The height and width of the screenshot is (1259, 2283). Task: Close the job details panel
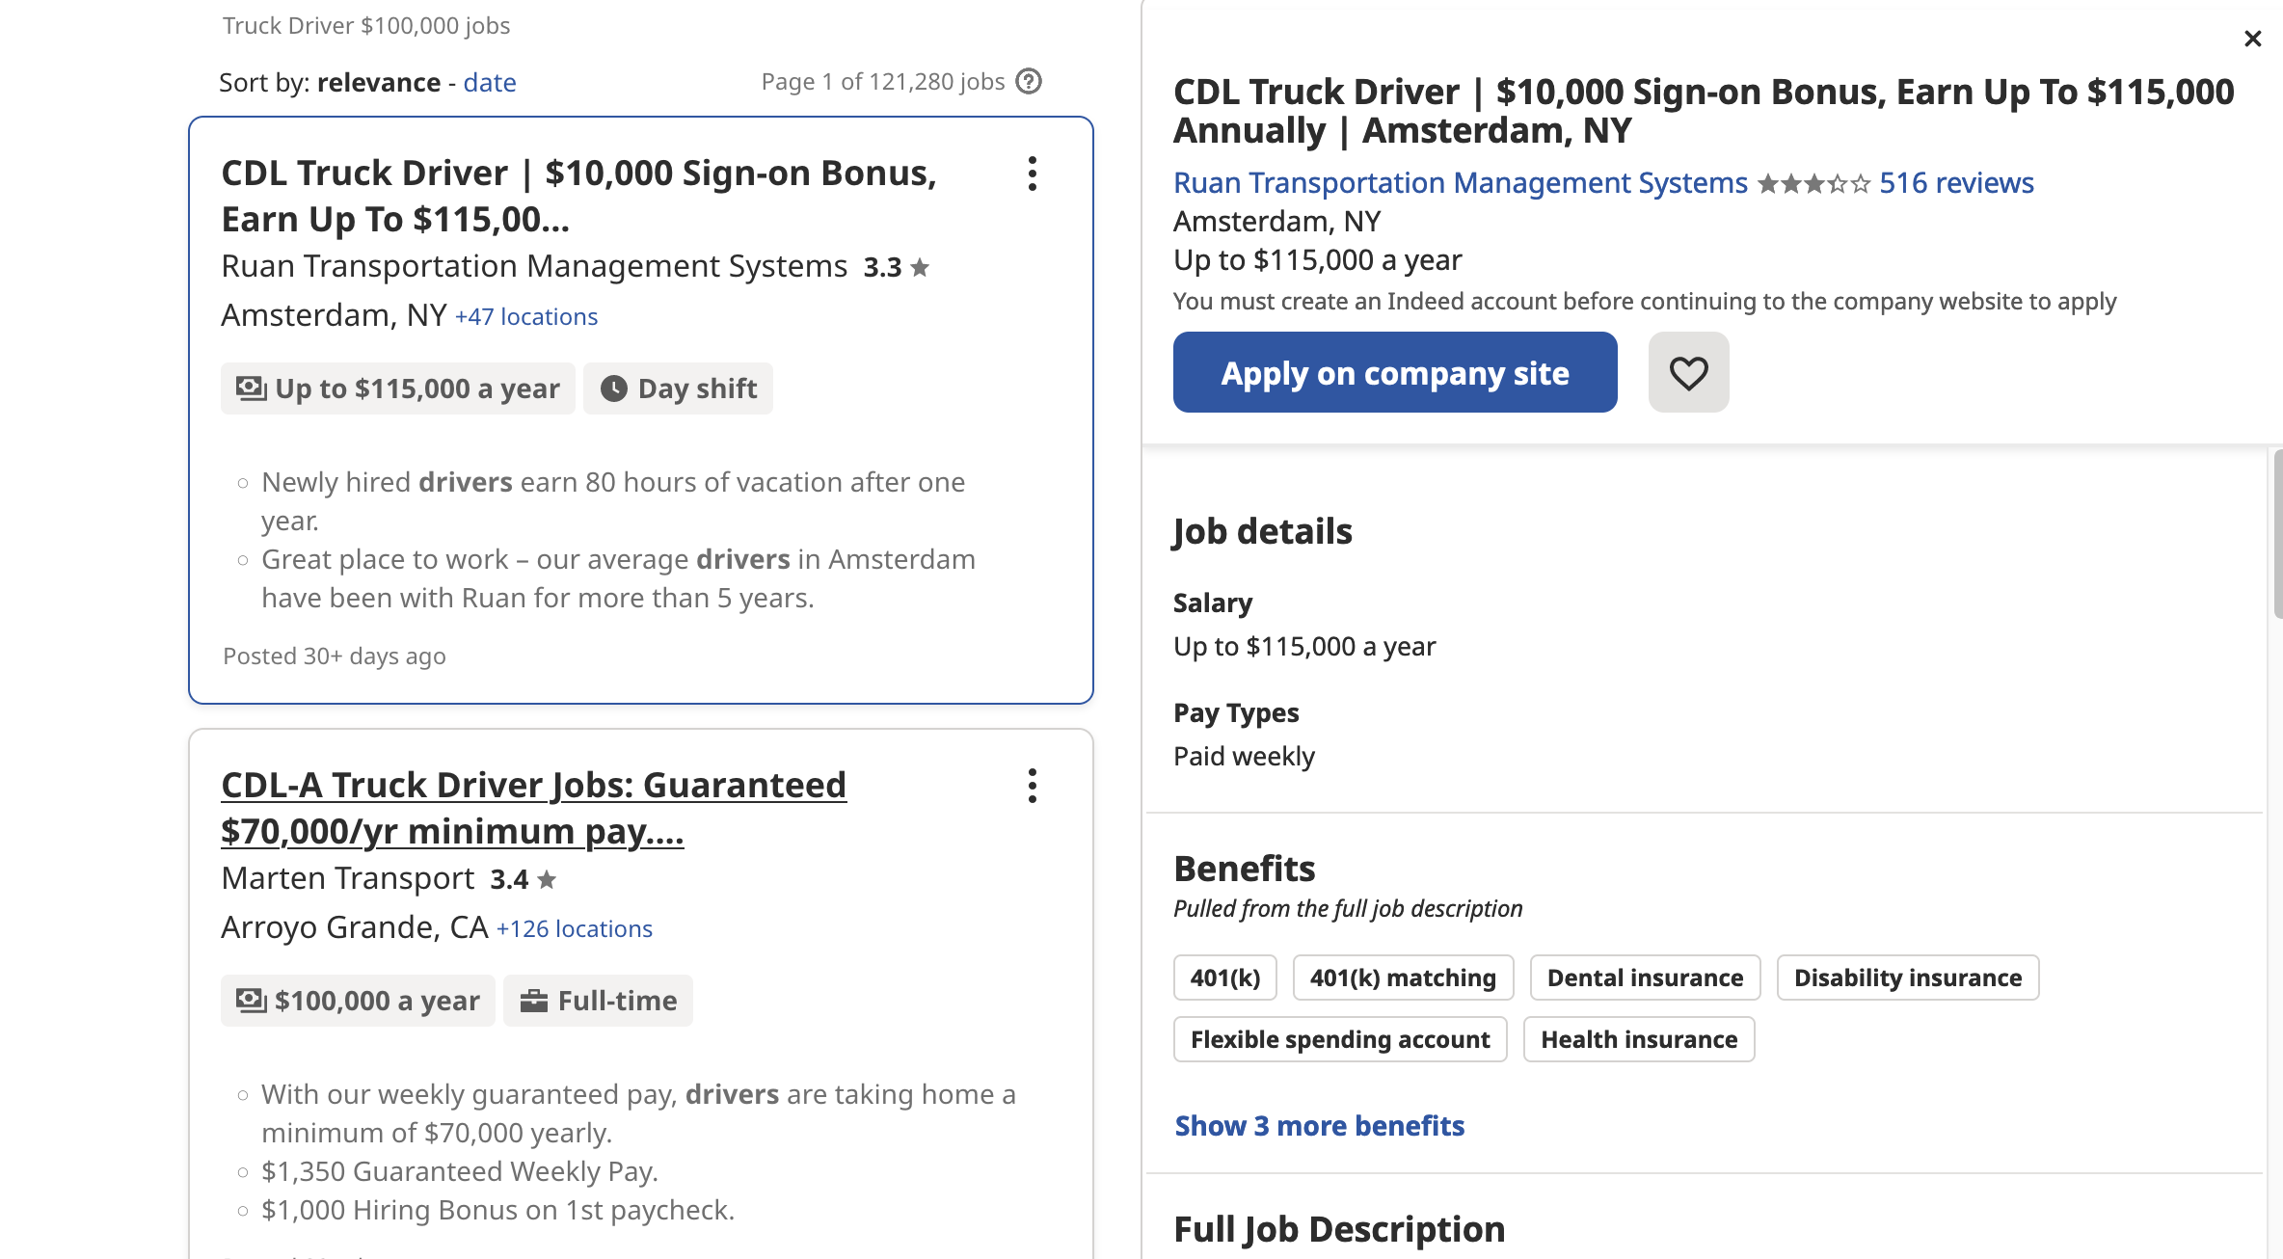2252,39
